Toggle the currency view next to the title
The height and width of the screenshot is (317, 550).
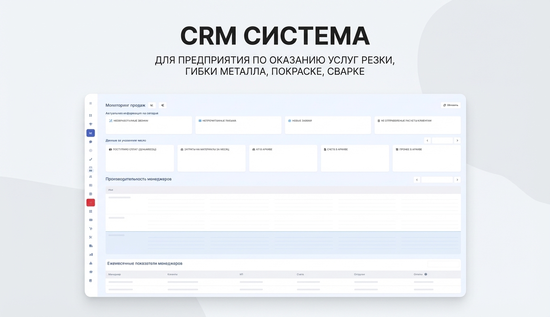click(163, 105)
